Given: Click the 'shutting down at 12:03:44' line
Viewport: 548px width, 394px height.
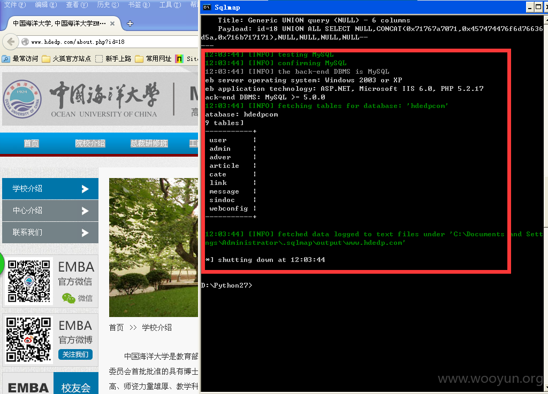Looking at the screenshot, I should point(265,260).
